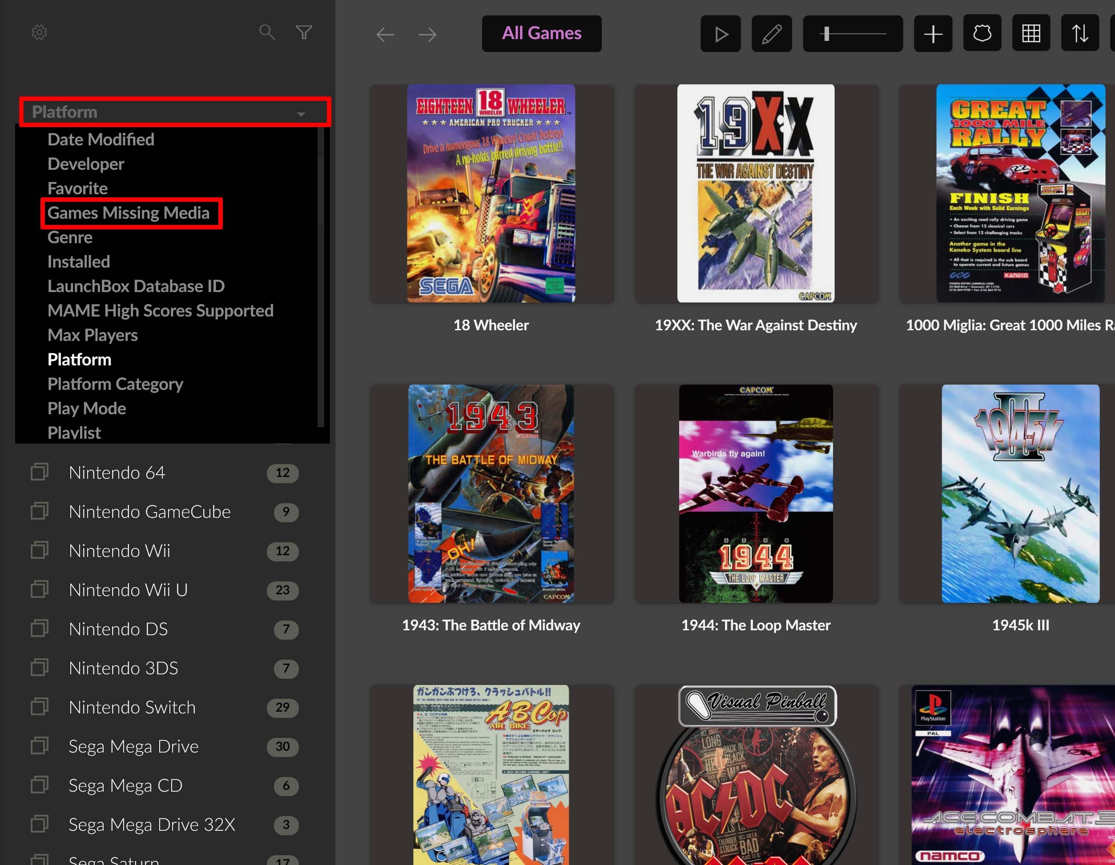Select Nintendo Switch platform
Viewport: 1115px width, 865px height.
pyautogui.click(x=132, y=707)
